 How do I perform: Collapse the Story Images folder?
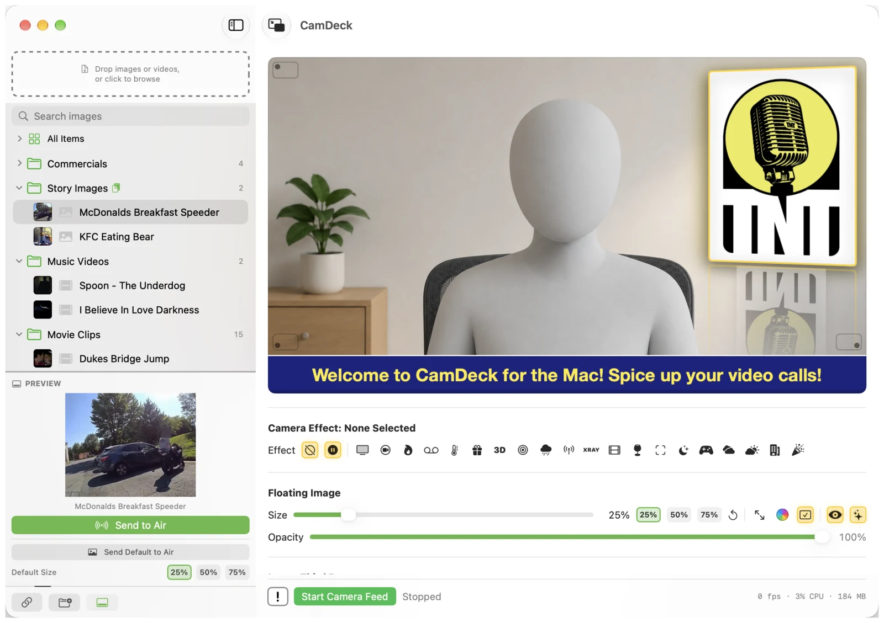pyautogui.click(x=19, y=188)
